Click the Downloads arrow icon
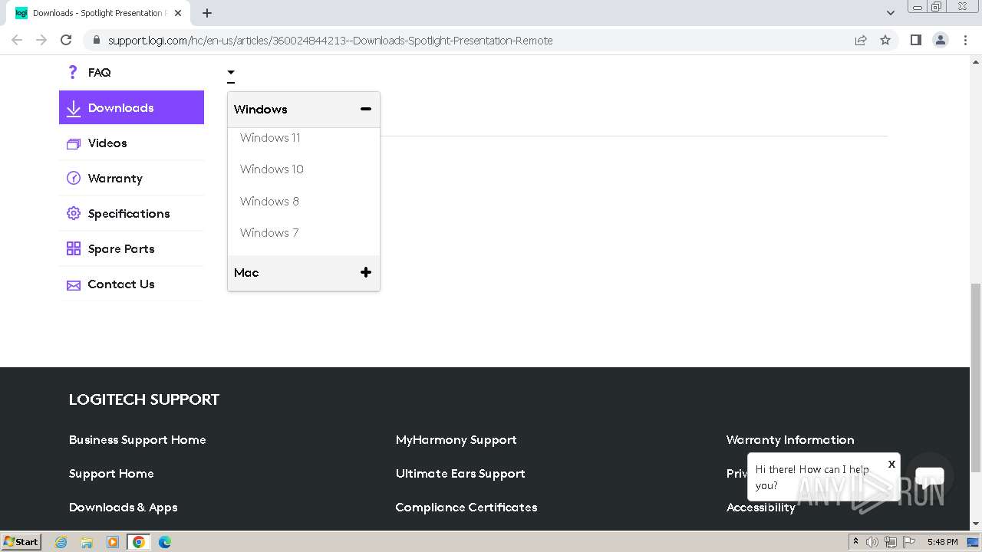 pyautogui.click(x=74, y=108)
